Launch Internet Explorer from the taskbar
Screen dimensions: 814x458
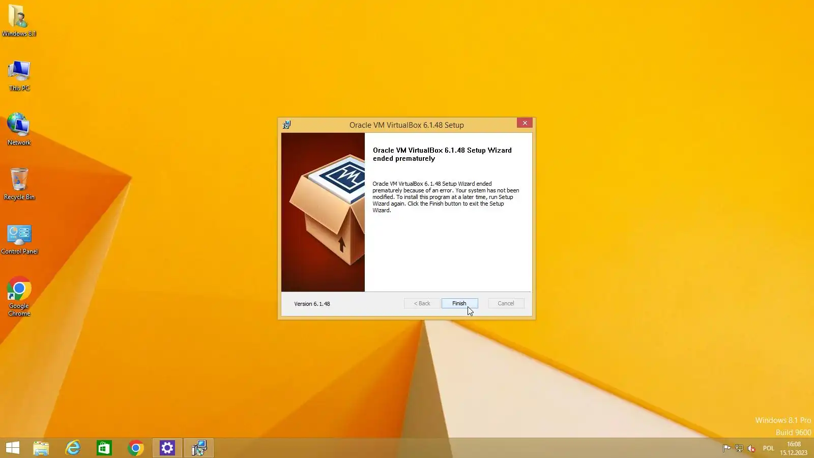pyautogui.click(x=73, y=448)
